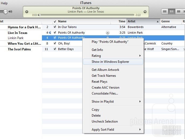Select Consolidate Files...

113,93
